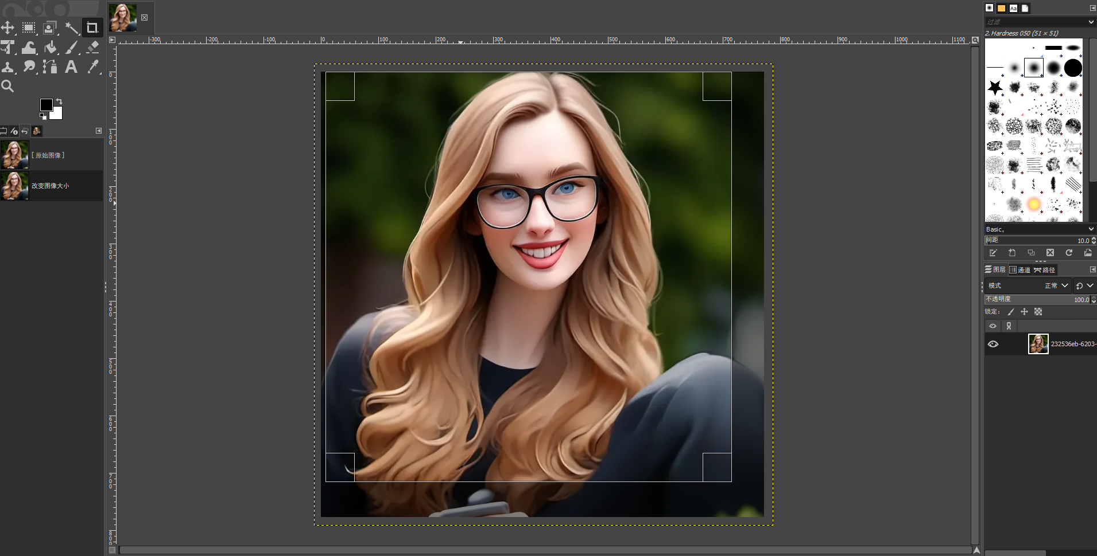Click the edit brush icon

pyautogui.click(x=993, y=253)
